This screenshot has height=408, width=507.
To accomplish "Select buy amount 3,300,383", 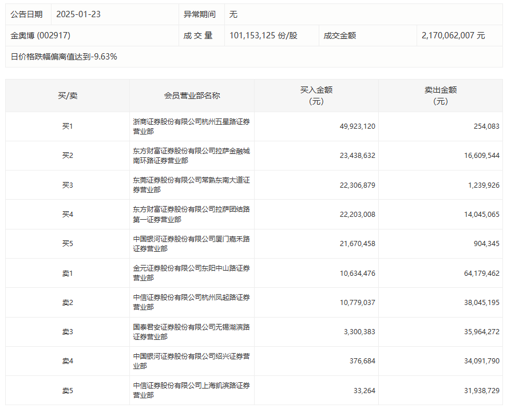I will point(359,332).
